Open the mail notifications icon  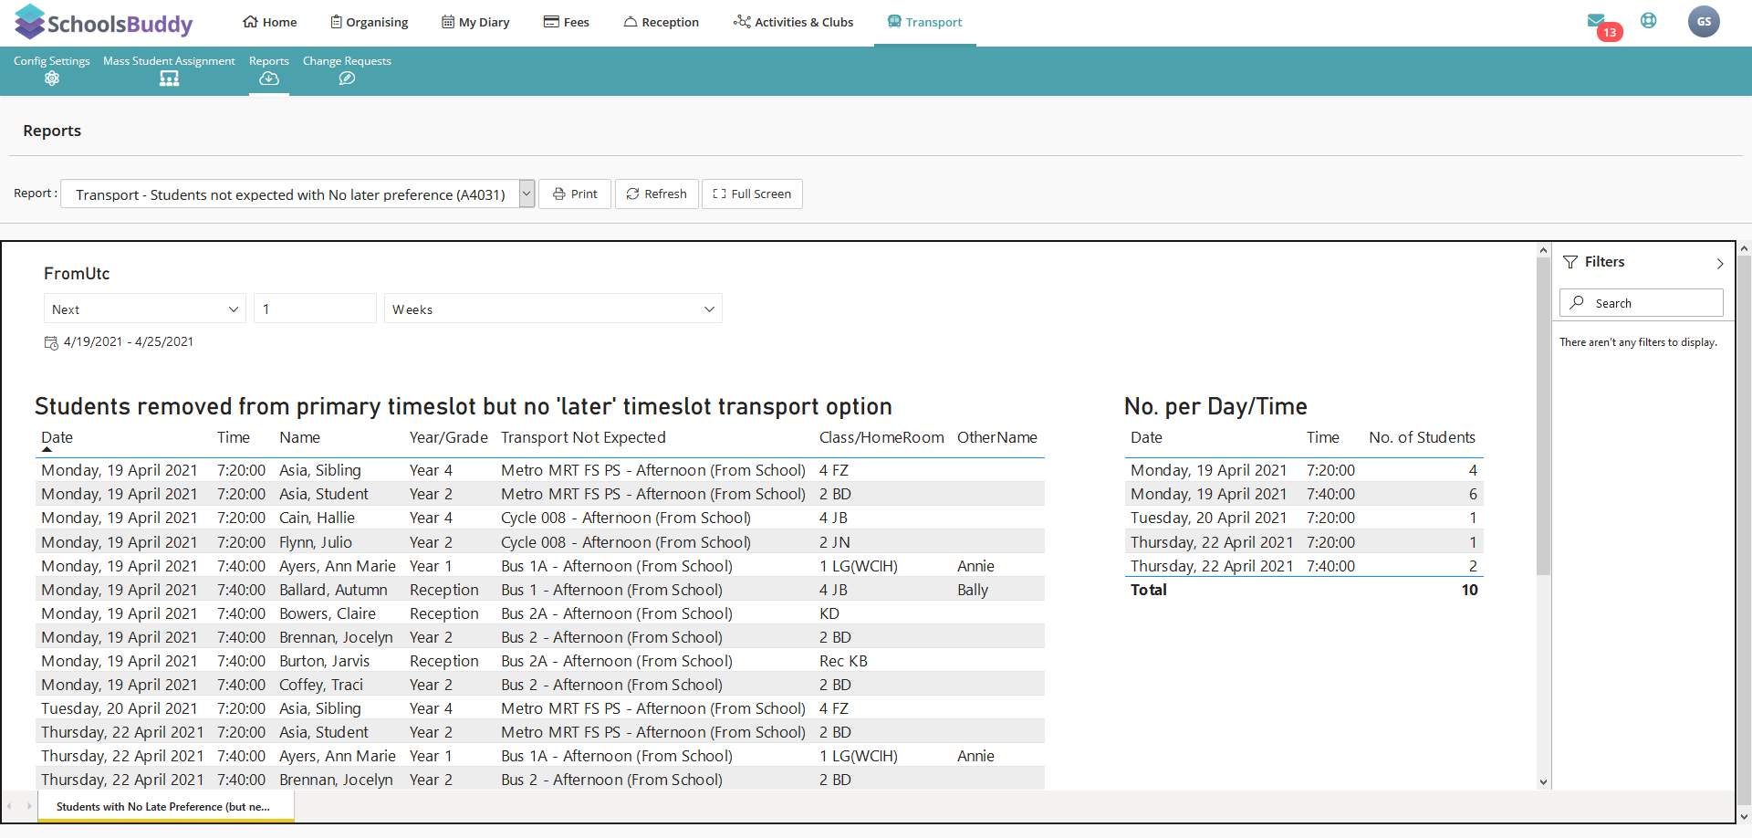click(1596, 21)
